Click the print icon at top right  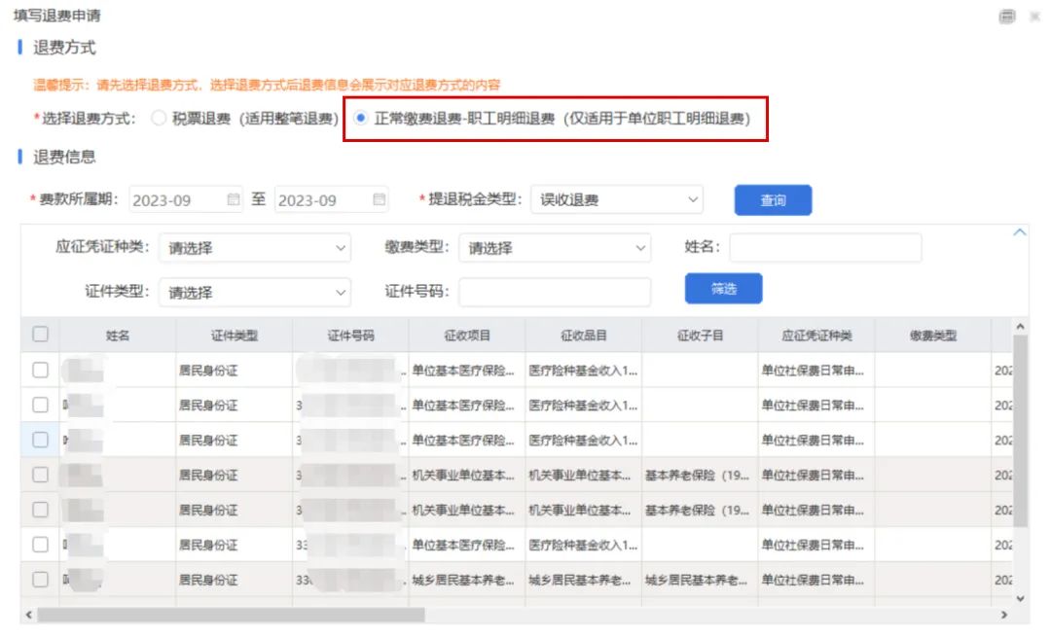[1008, 16]
